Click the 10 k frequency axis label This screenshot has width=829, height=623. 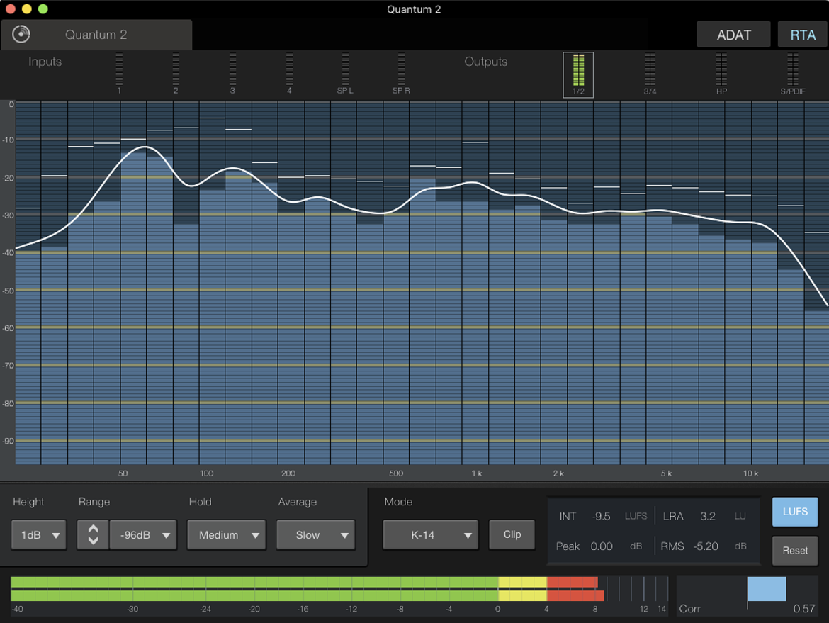tap(751, 473)
